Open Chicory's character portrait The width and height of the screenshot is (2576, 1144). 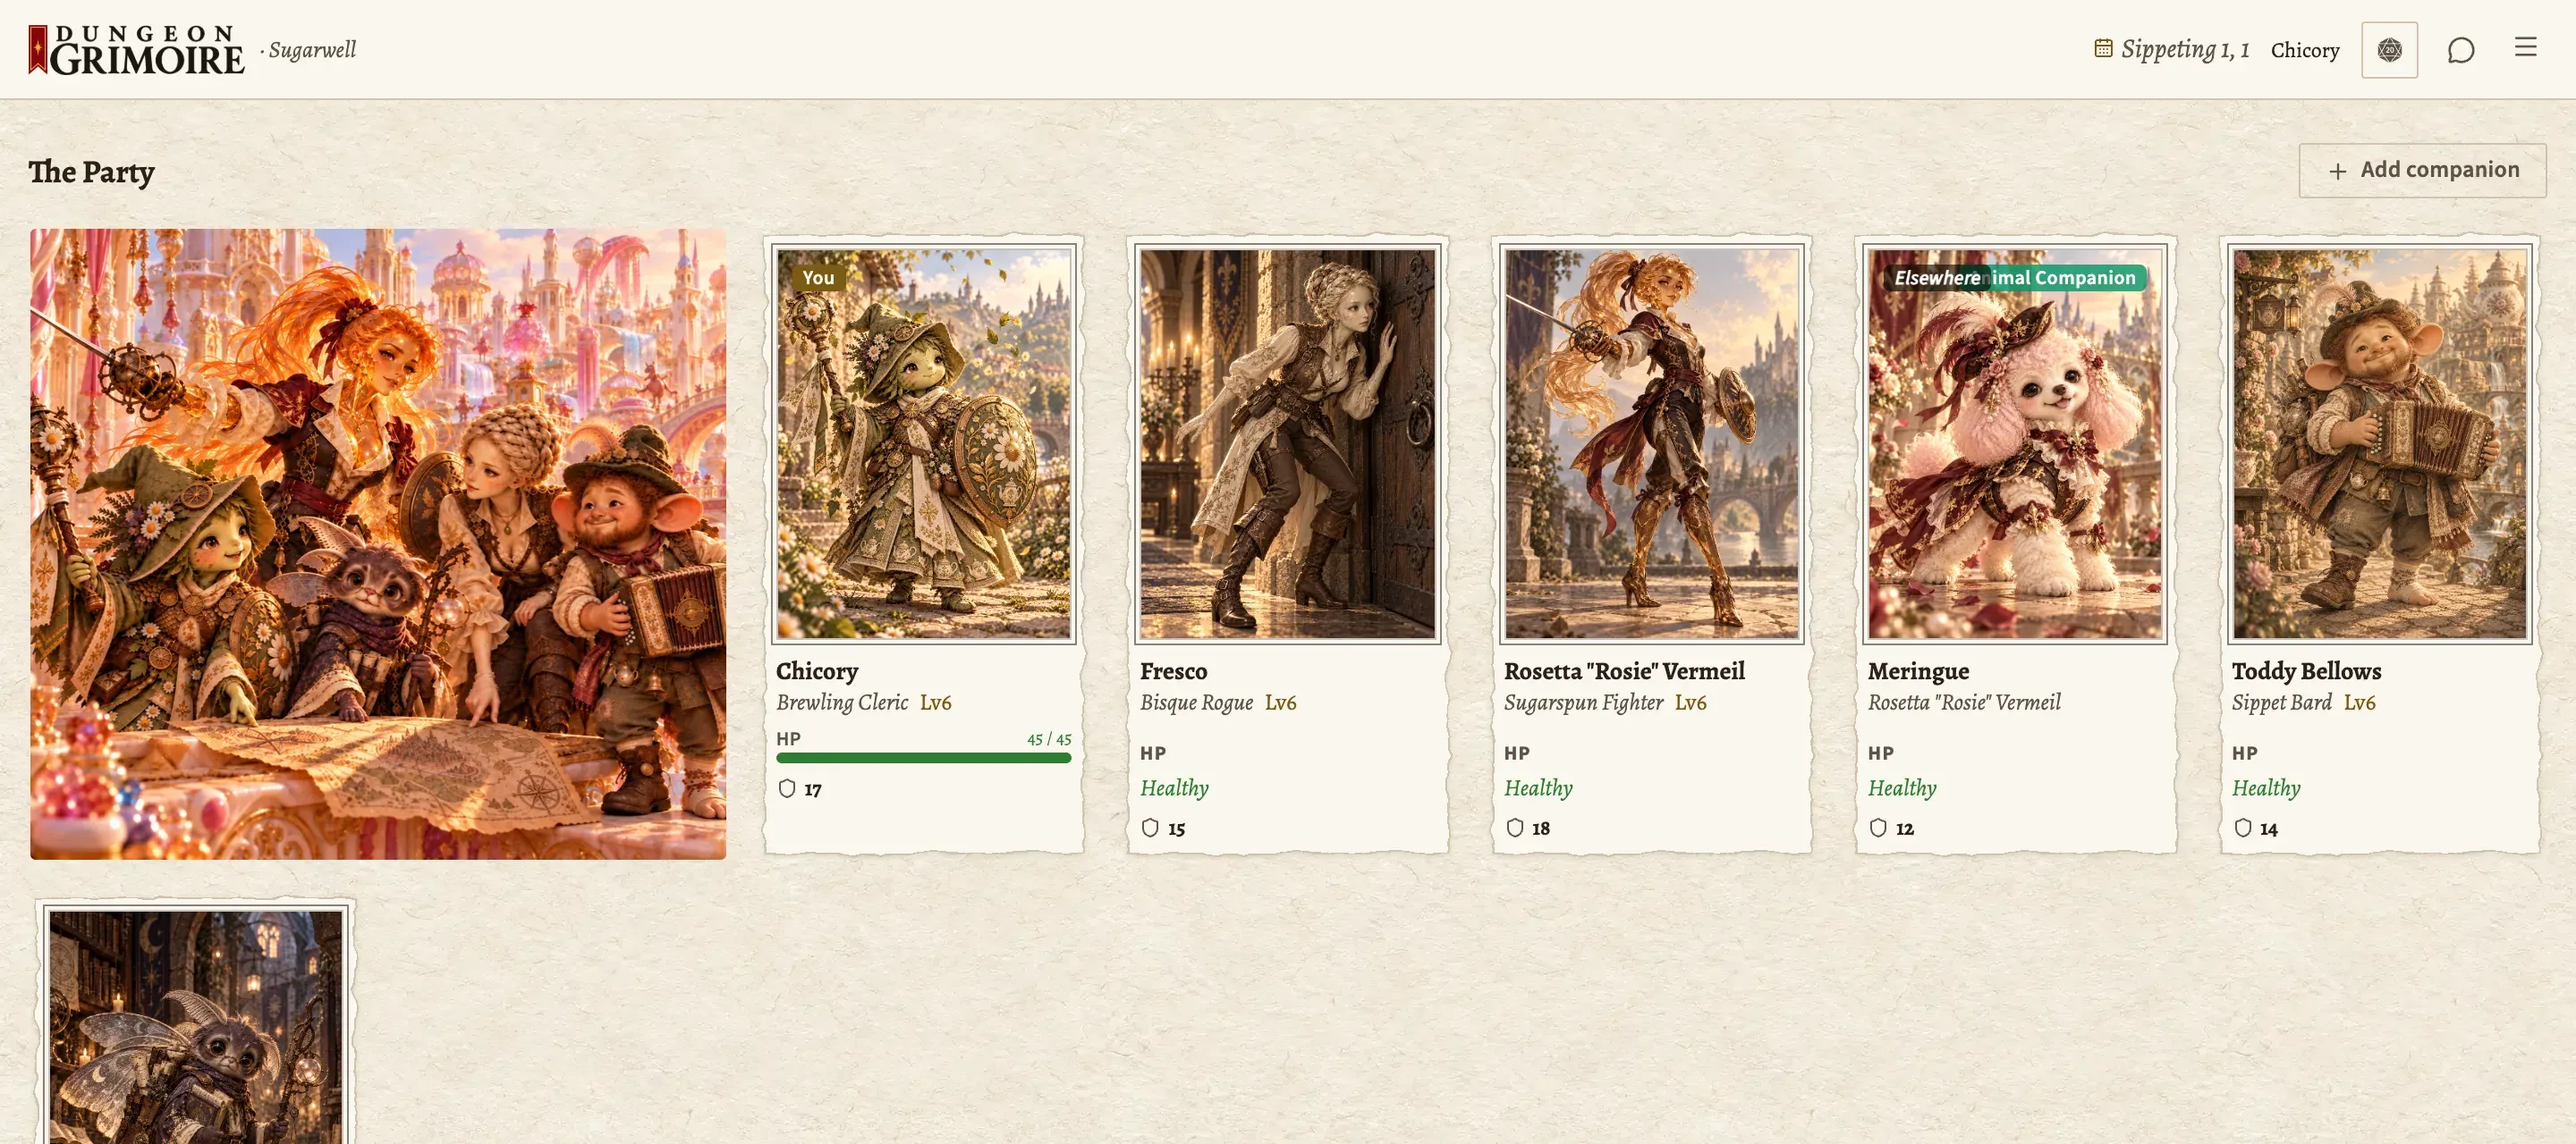[x=923, y=443]
